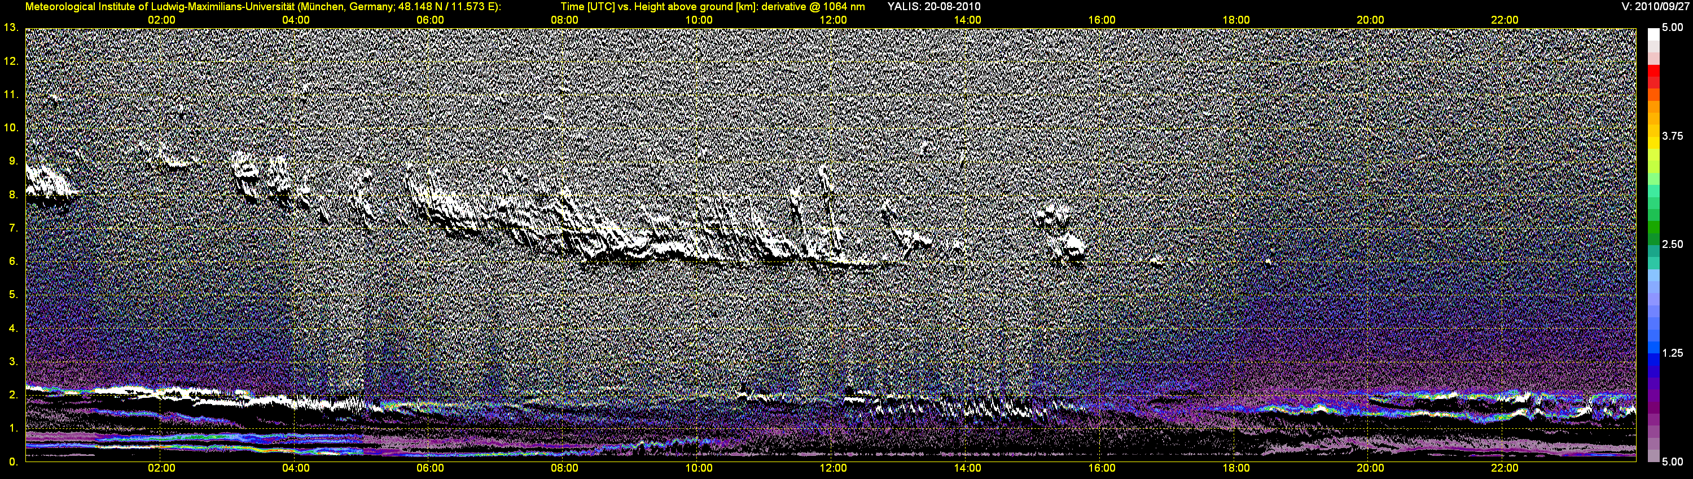The height and width of the screenshot is (479, 1693).
Task: Click the 14:00 label on the top time axis
Action: pos(967,20)
